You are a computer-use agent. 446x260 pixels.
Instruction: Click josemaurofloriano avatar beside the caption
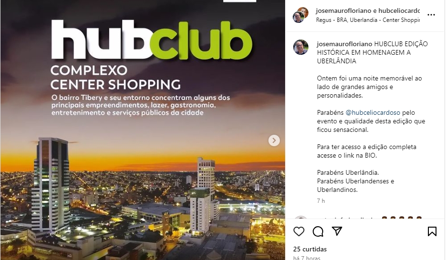301,47
